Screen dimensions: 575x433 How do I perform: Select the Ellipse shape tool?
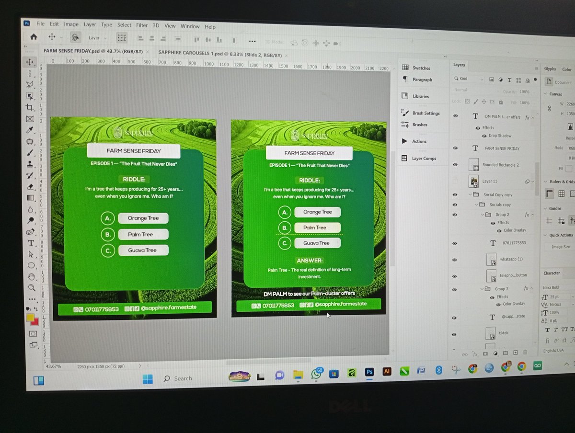pyautogui.click(x=31, y=265)
